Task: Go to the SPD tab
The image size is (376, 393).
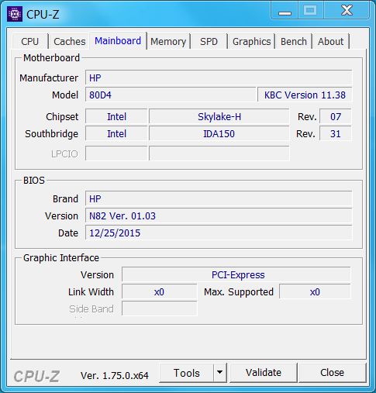Action: [209, 41]
